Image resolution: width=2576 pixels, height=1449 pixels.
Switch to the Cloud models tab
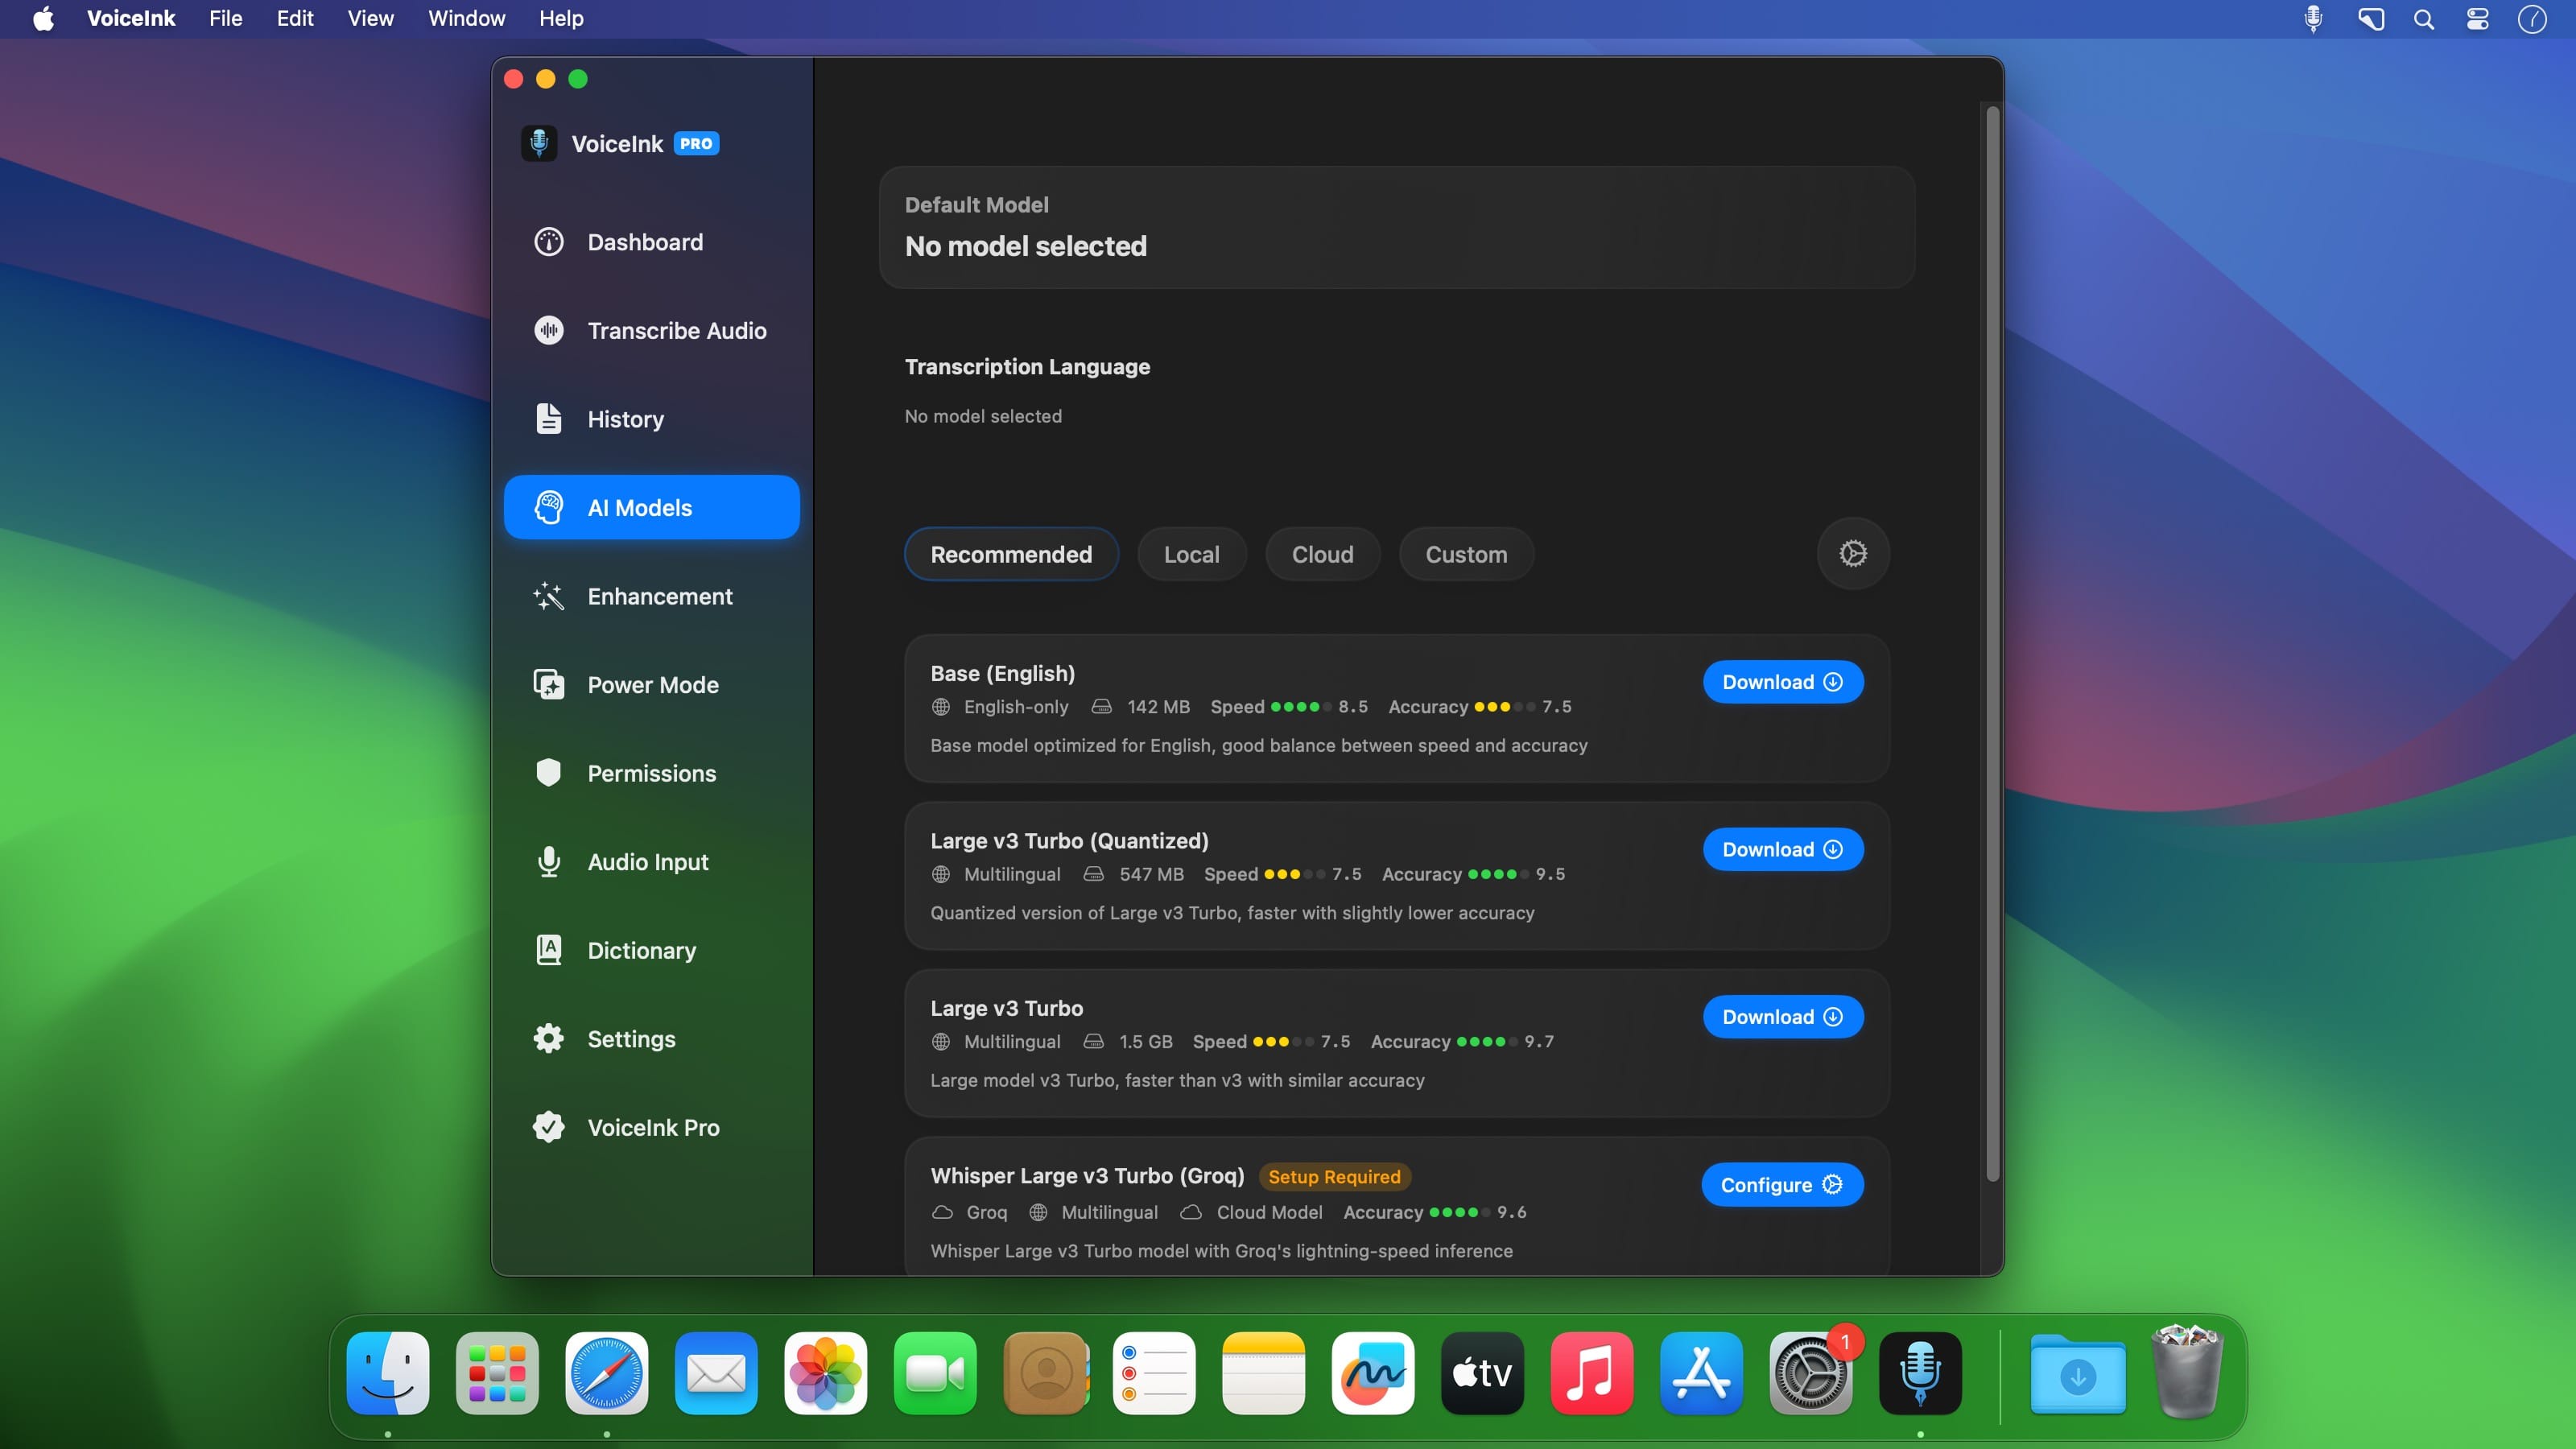point(1322,554)
